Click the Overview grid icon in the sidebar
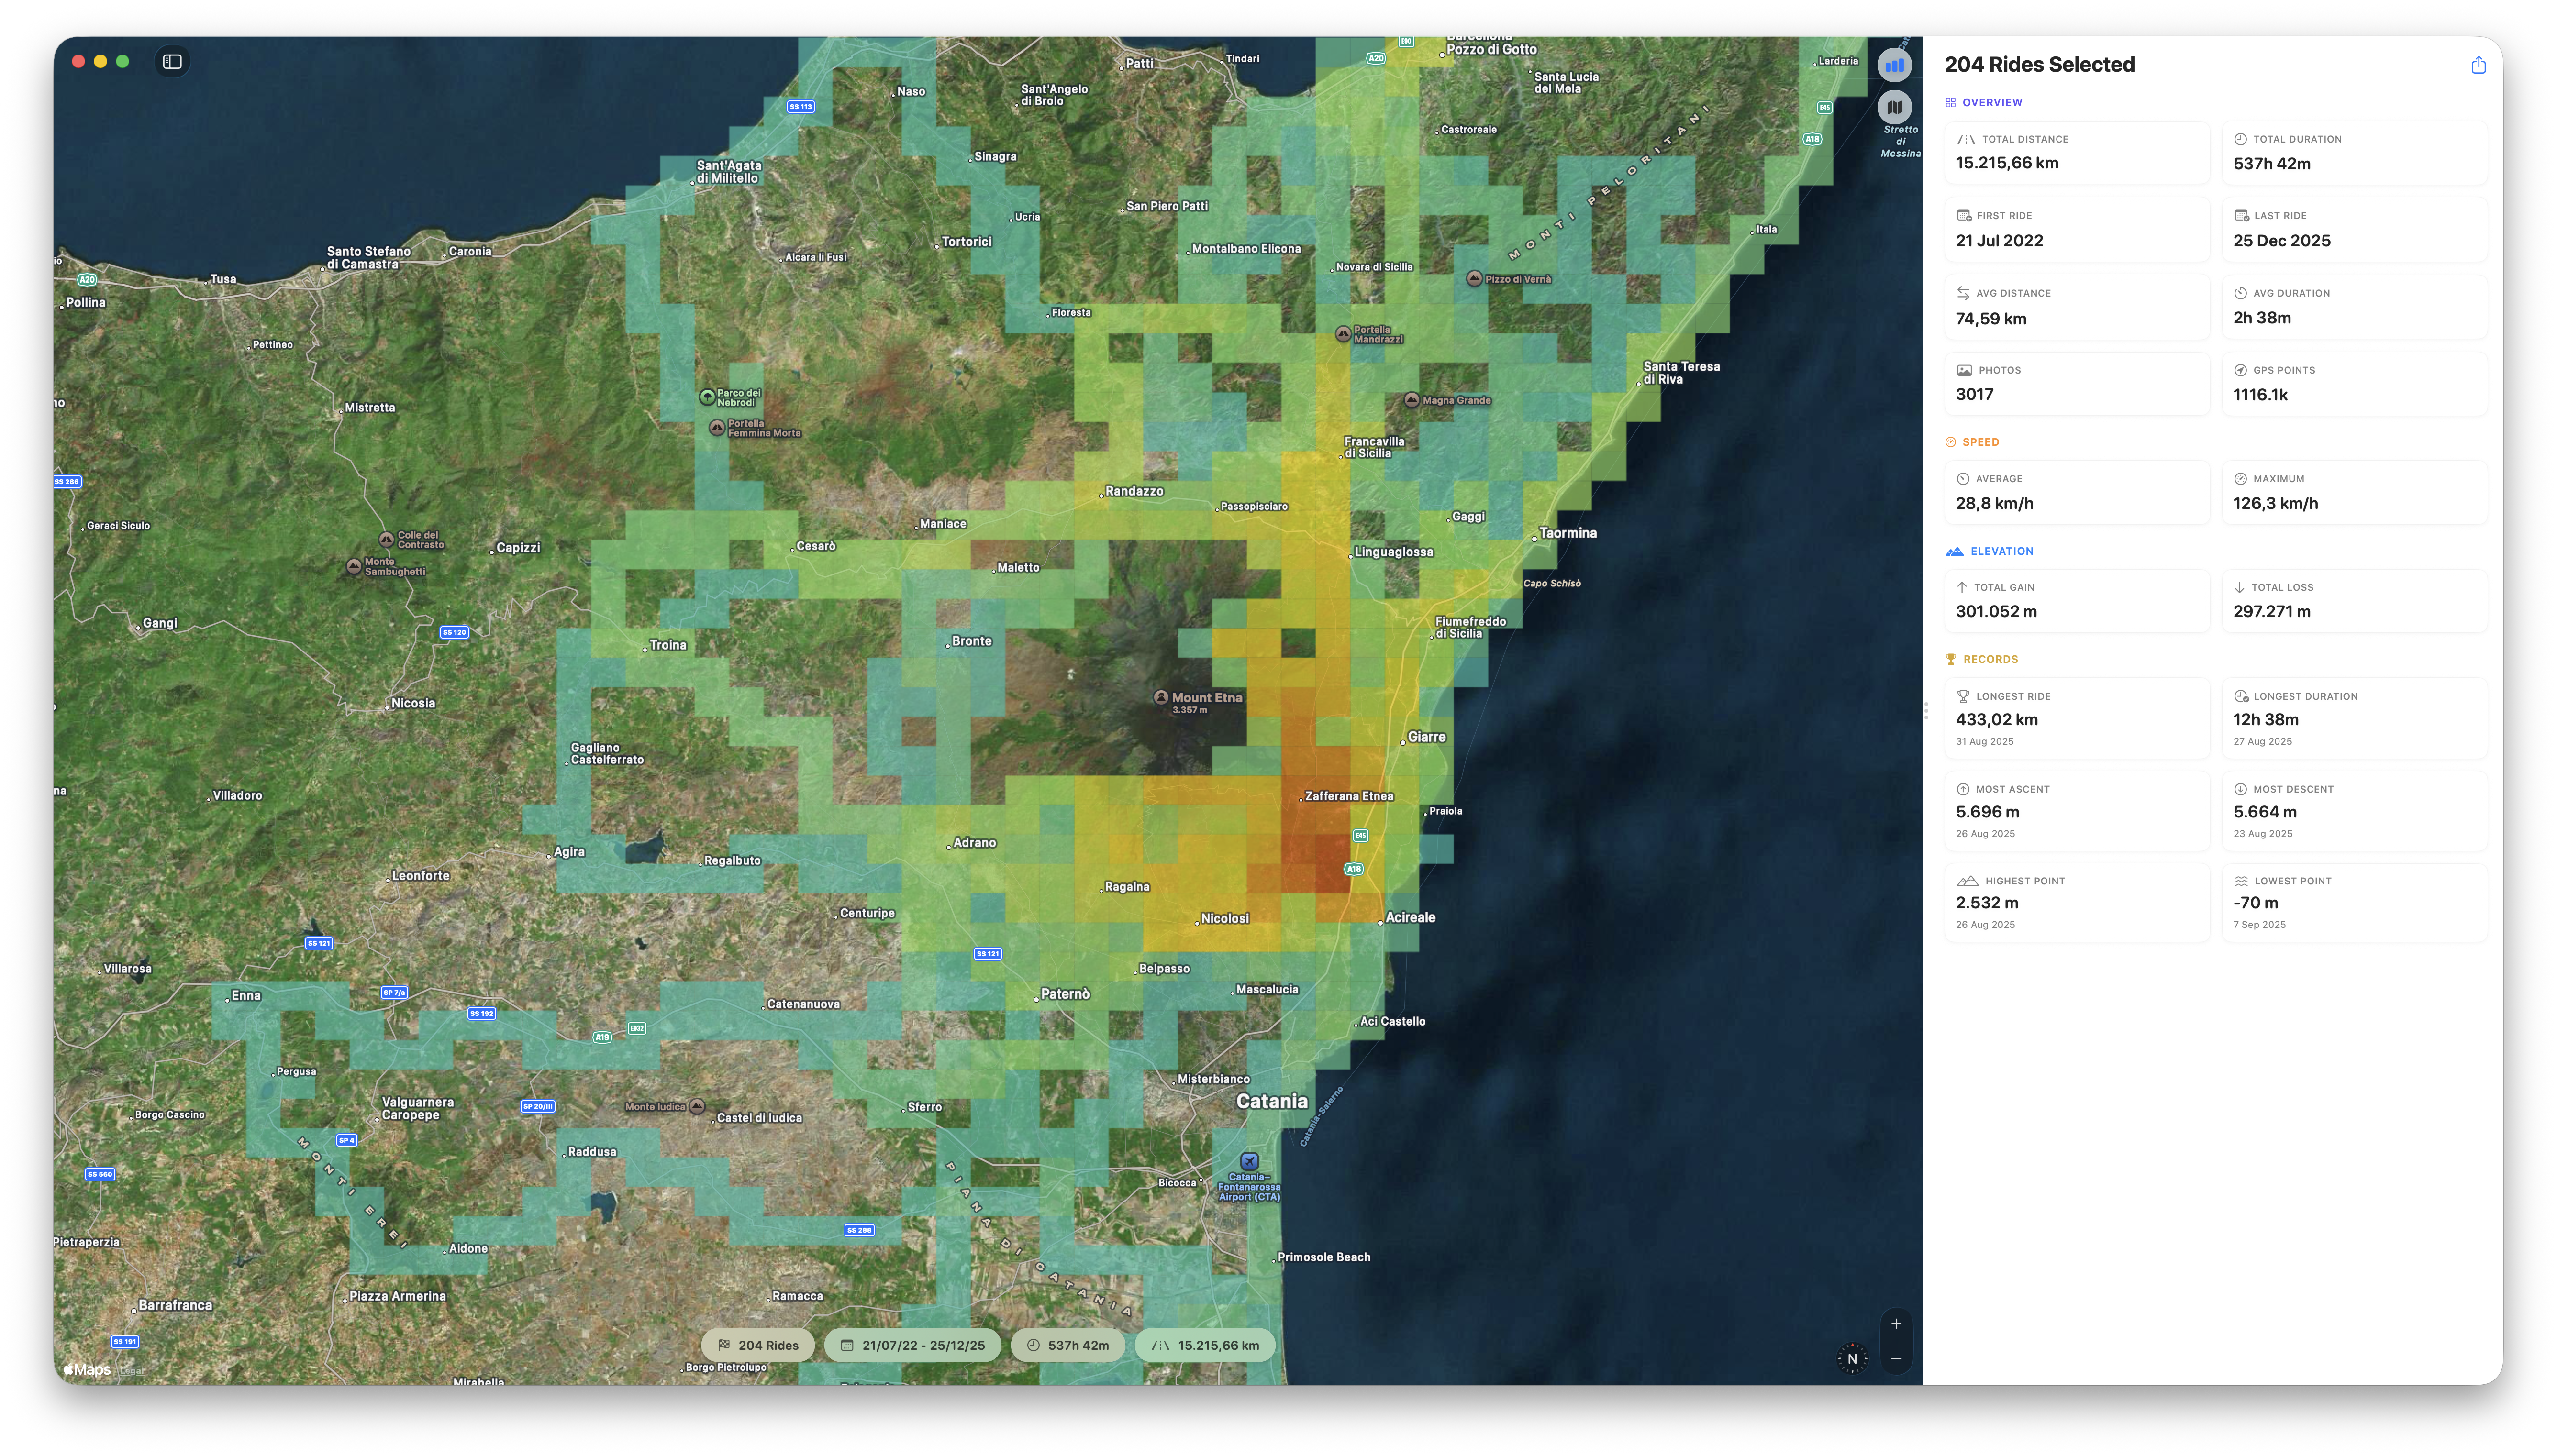This screenshot has width=2557, height=1456. tap(1951, 101)
